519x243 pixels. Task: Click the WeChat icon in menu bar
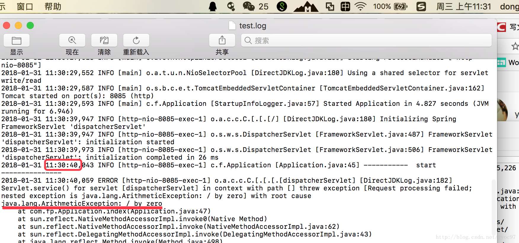pos(249,7)
